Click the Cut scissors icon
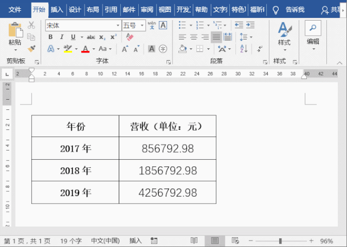347x247 pixels. [x=31, y=25]
